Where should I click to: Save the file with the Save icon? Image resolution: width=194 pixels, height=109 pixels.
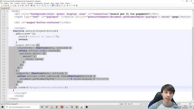coord(6,5)
